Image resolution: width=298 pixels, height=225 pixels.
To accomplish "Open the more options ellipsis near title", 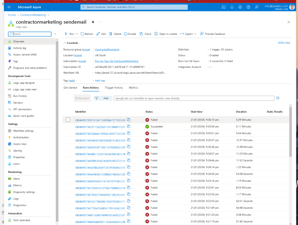I will (x=100, y=22).
